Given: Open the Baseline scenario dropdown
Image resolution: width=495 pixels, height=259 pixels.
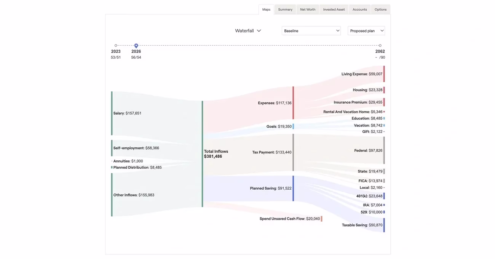Looking at the screenshot, I should pyautogui.click(x=311, y=30).
